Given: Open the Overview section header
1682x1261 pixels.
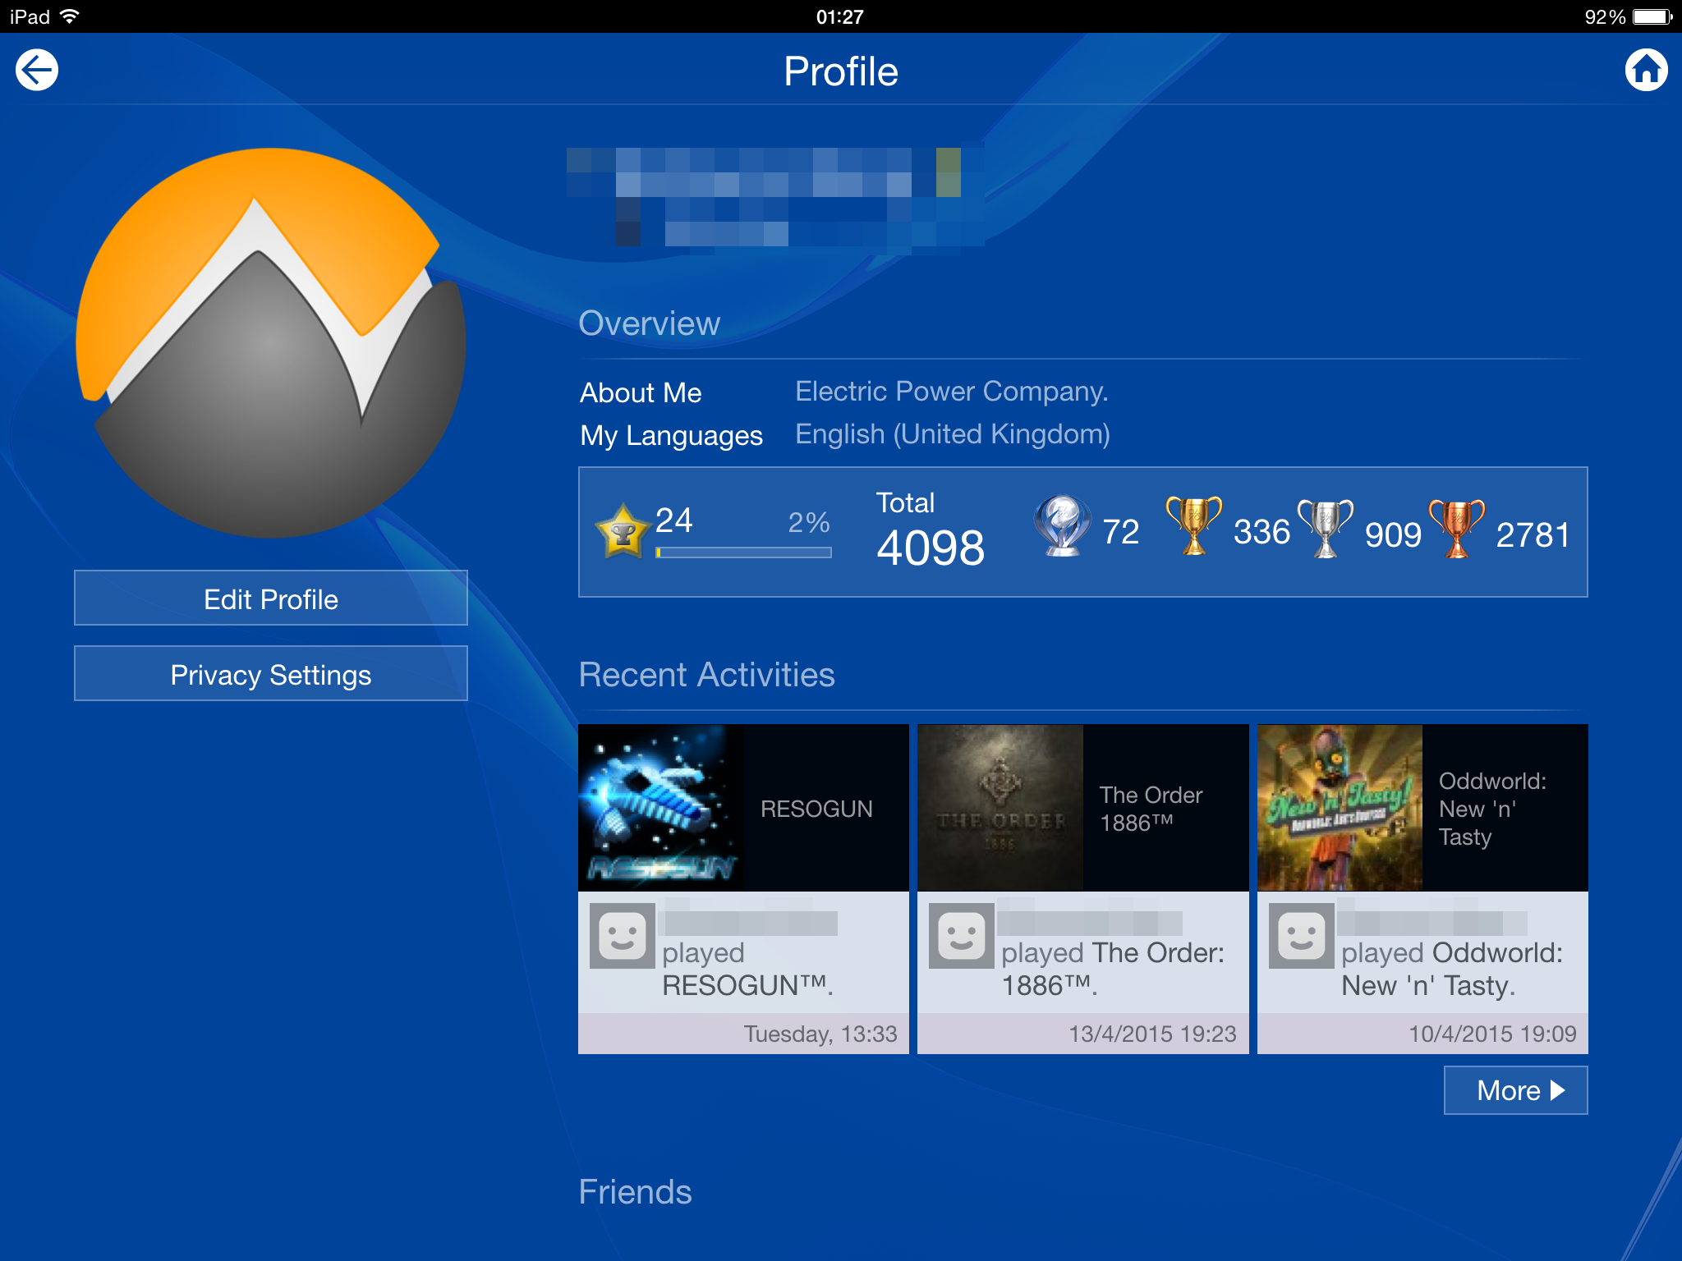Looking at the screenshot, I should click(649, 323).
